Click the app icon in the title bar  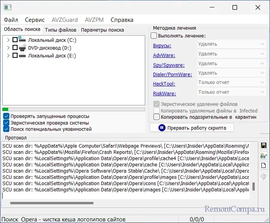point(7,7)
